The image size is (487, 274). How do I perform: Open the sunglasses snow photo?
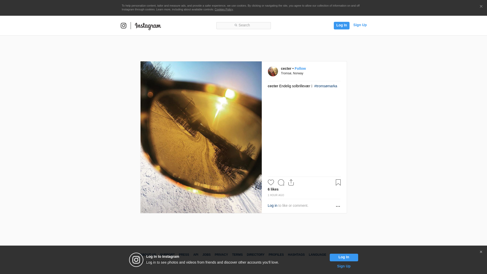[x=201, y=137]
